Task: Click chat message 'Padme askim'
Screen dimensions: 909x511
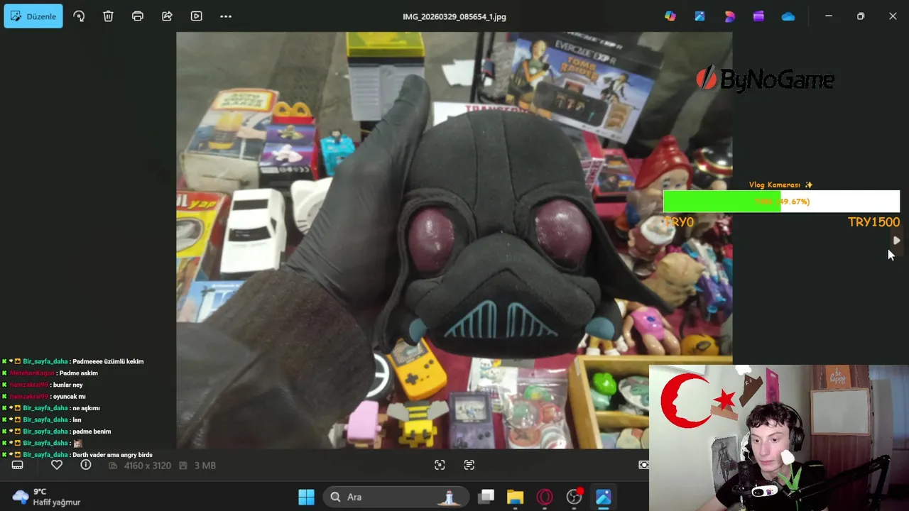Action: (79, 373)
